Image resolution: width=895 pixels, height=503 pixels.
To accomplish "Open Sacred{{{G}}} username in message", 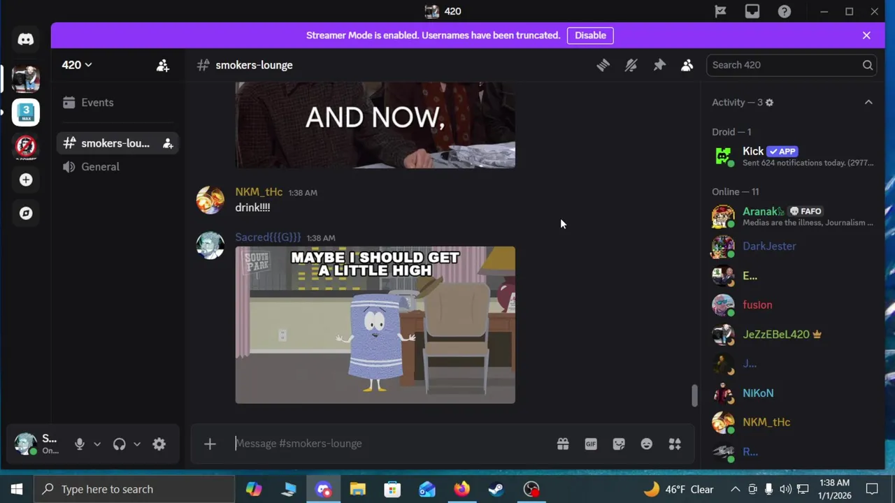I will (x=268, y=238).
